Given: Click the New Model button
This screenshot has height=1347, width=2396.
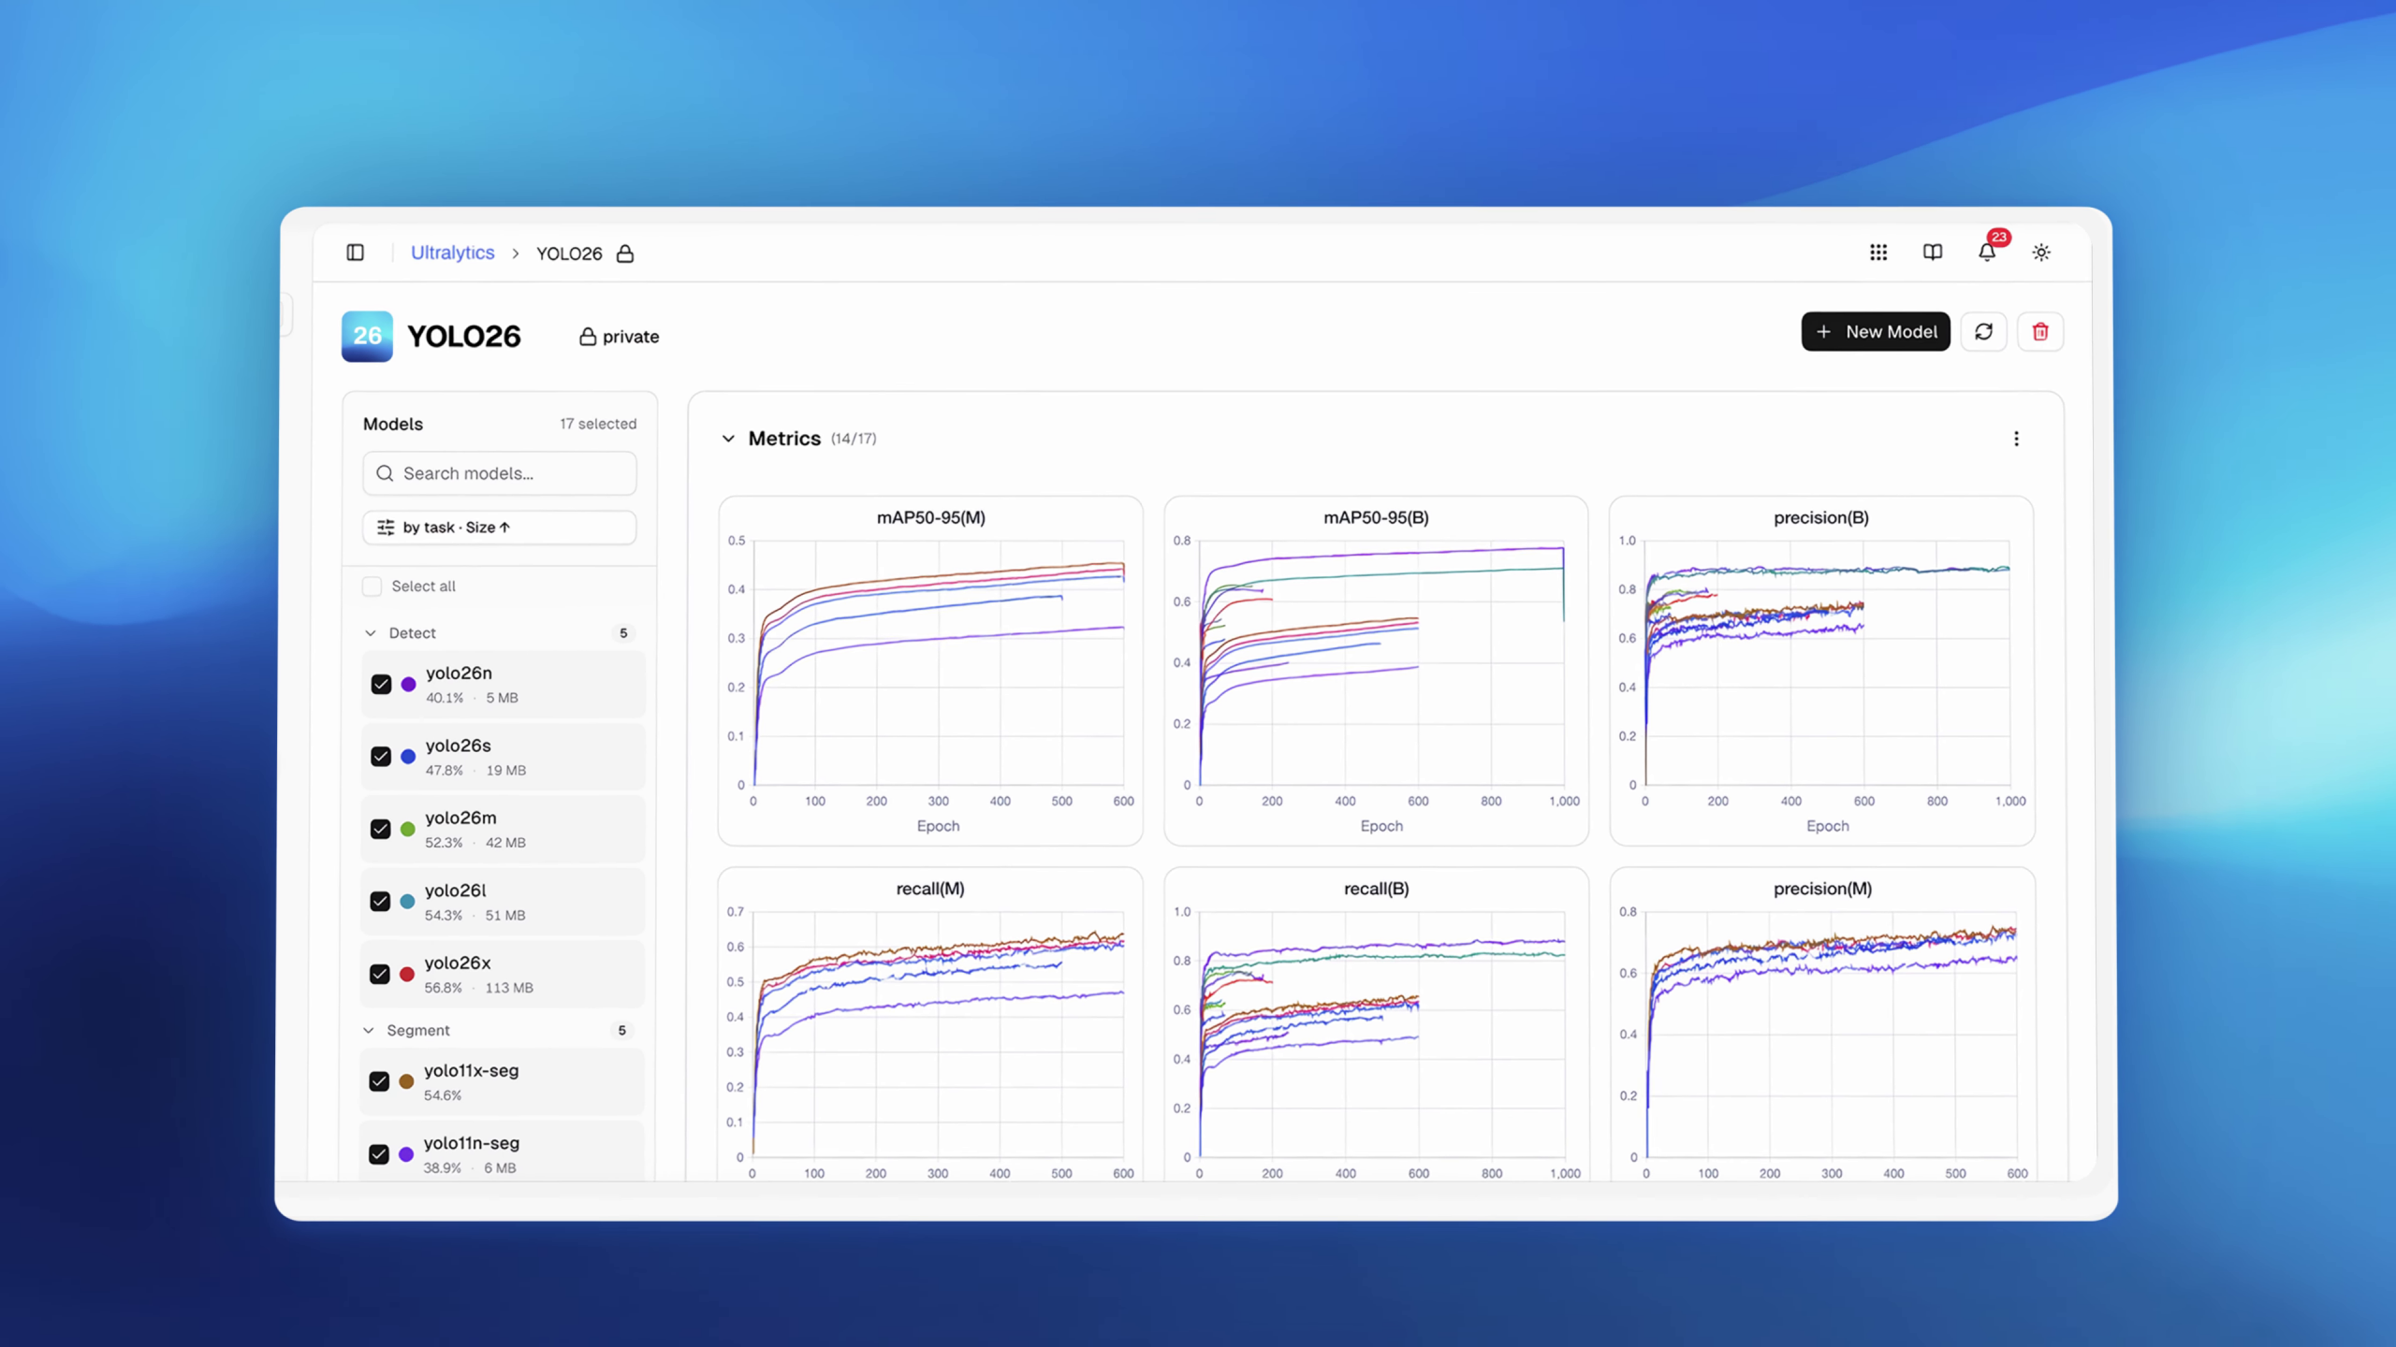Looking at the screenshot, I should pos(1875,332).
